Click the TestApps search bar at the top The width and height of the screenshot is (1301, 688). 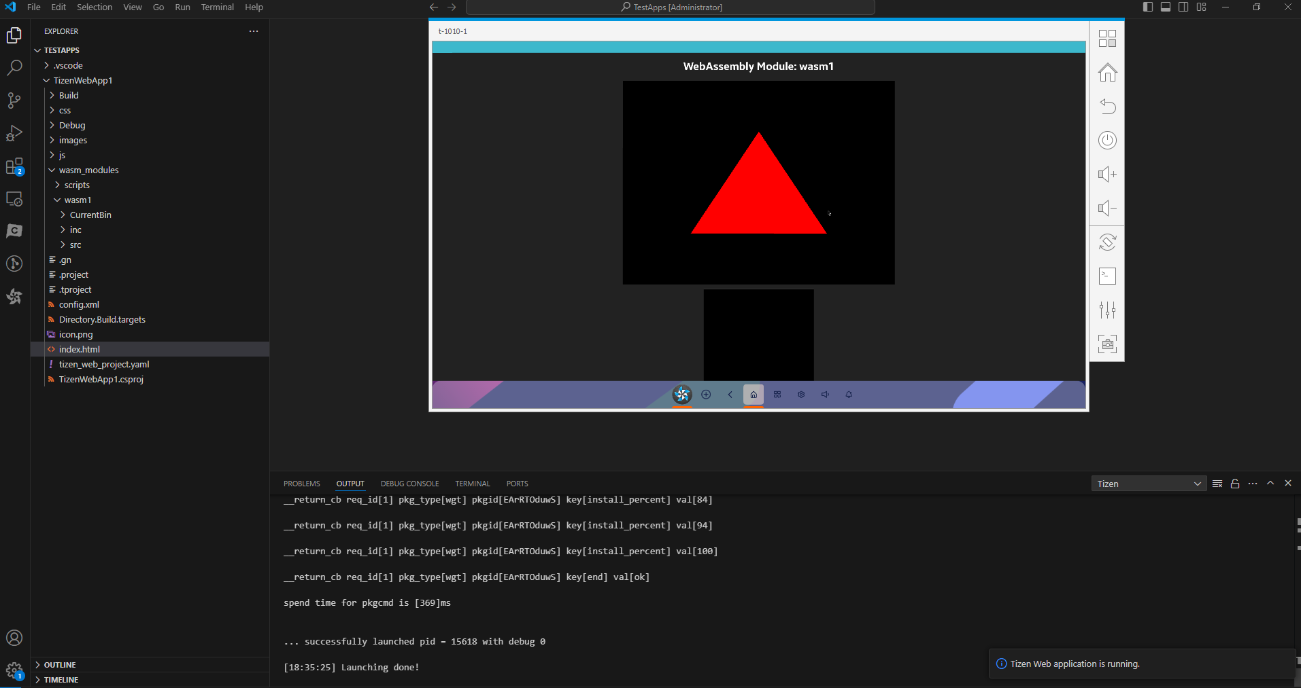coord(671,7)
